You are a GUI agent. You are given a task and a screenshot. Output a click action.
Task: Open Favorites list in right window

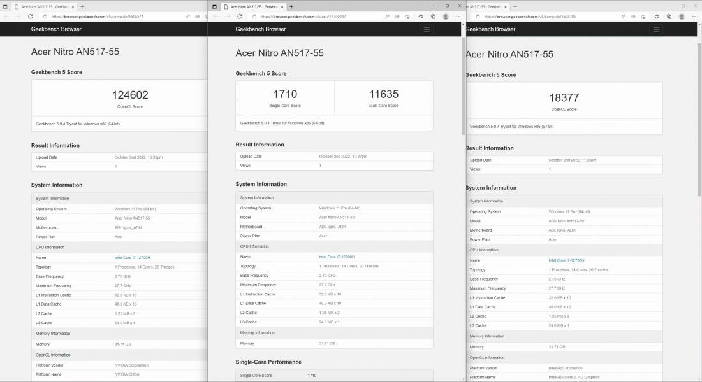click(657, 17)
